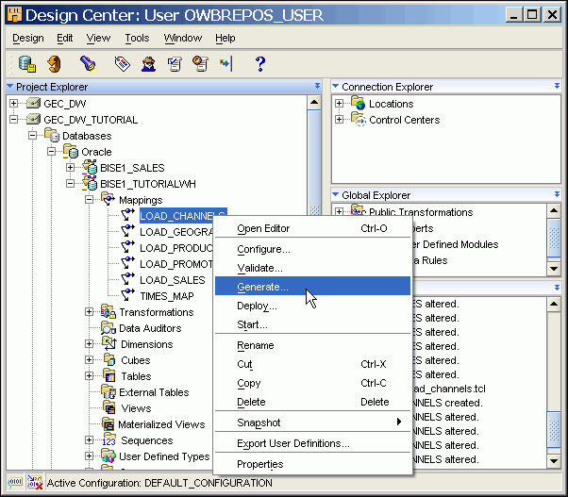Select the External Tables tree item
The height and width of the screenshot is (497, 568).
[x=154, y=392]
